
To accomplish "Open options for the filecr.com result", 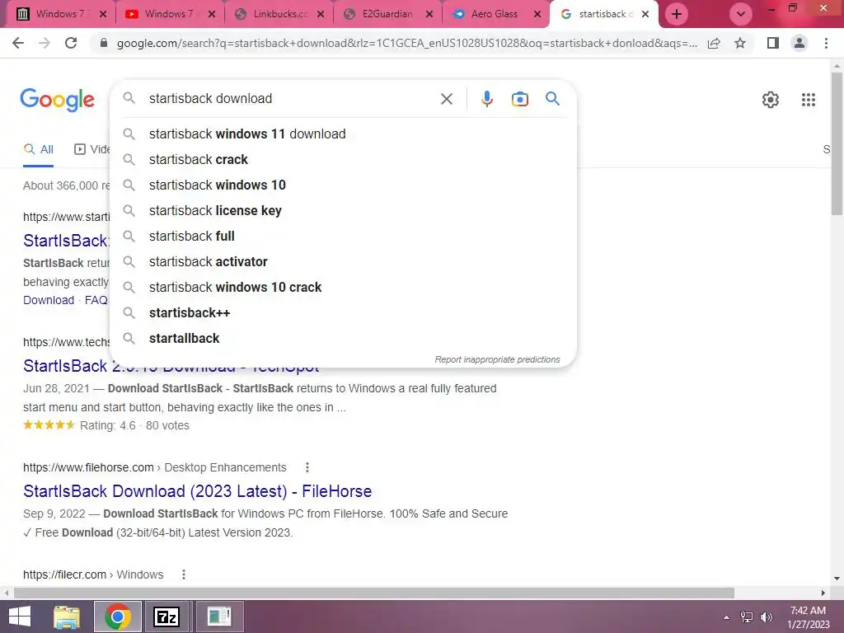I will [184, 574].
